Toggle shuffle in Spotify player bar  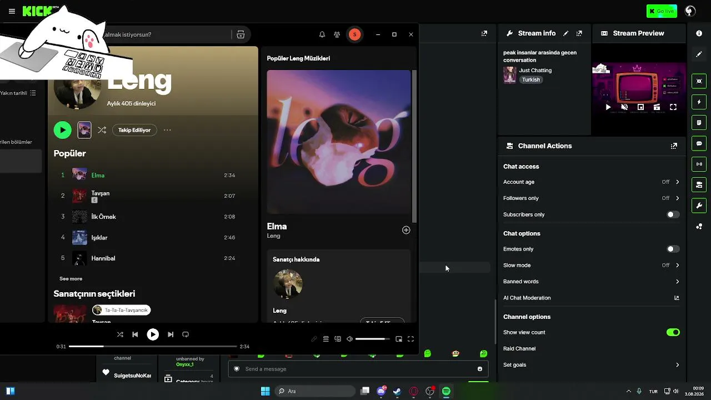120,334
